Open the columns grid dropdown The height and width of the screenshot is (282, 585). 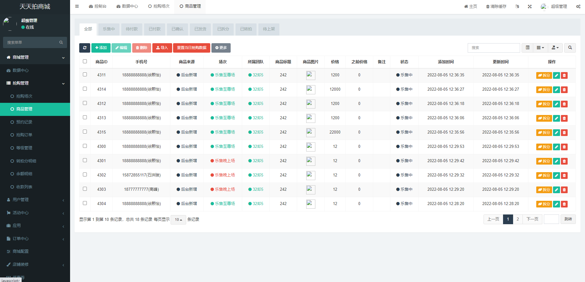(540, 48)
